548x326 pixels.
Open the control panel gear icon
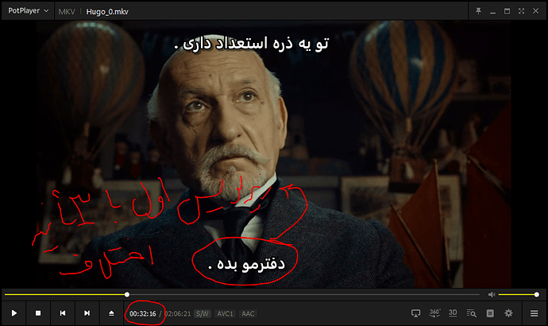coord(508,313)
